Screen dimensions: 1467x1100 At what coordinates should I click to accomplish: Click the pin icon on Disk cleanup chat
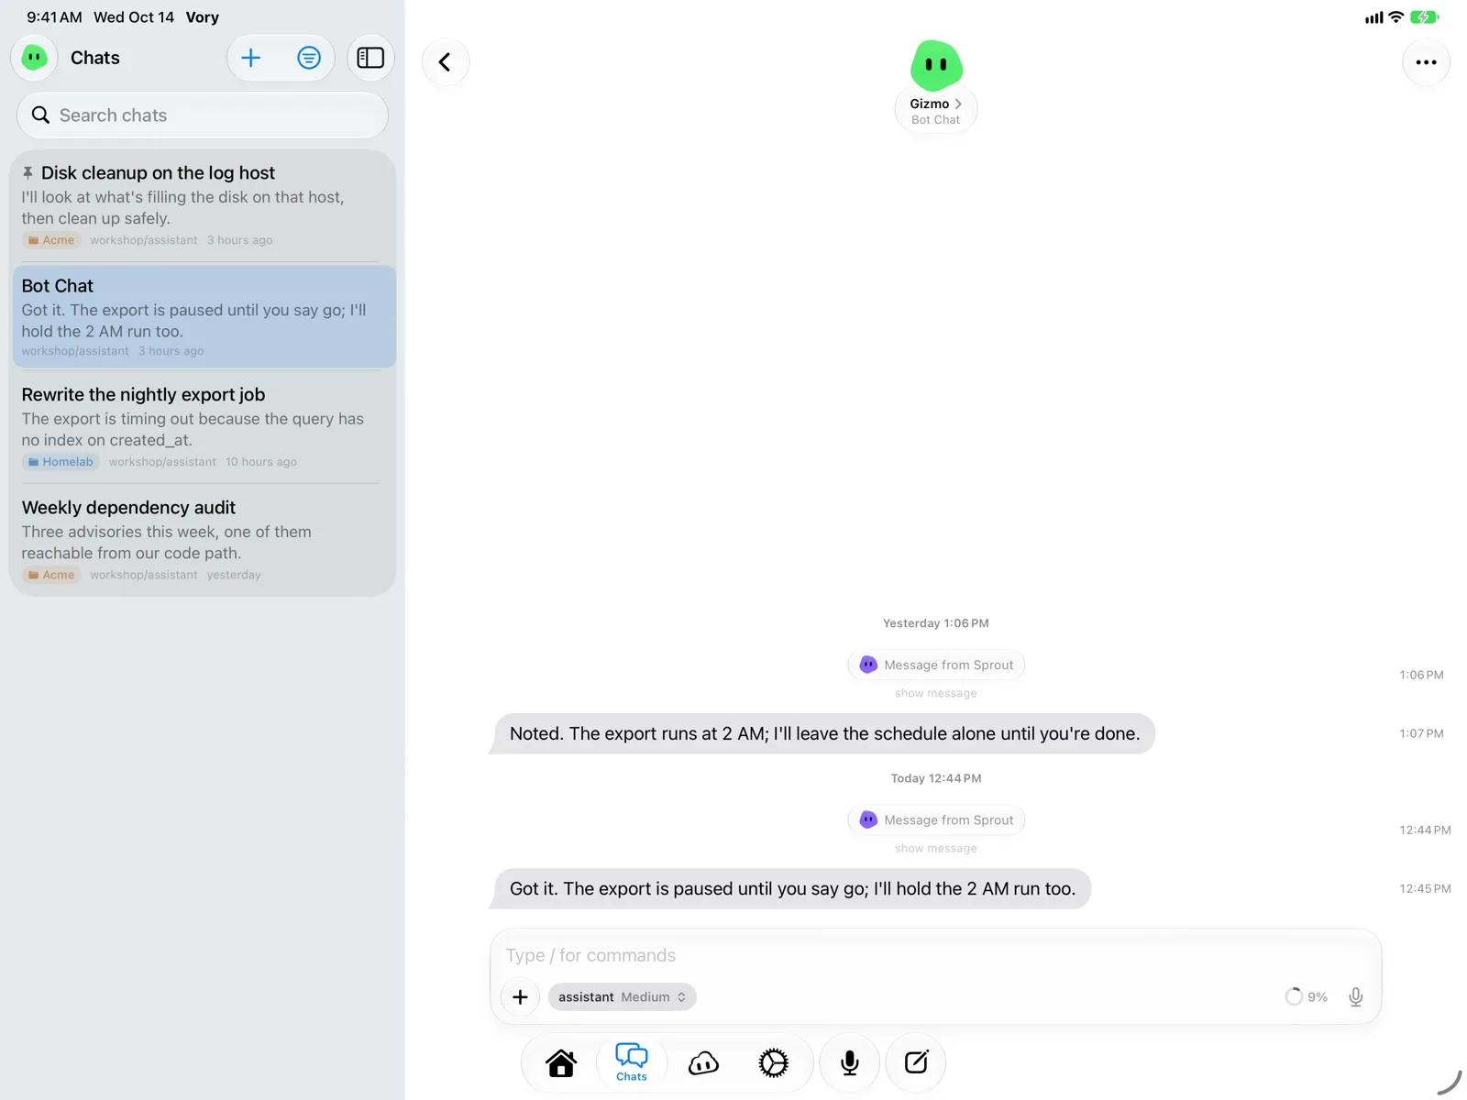pos(28,173)
